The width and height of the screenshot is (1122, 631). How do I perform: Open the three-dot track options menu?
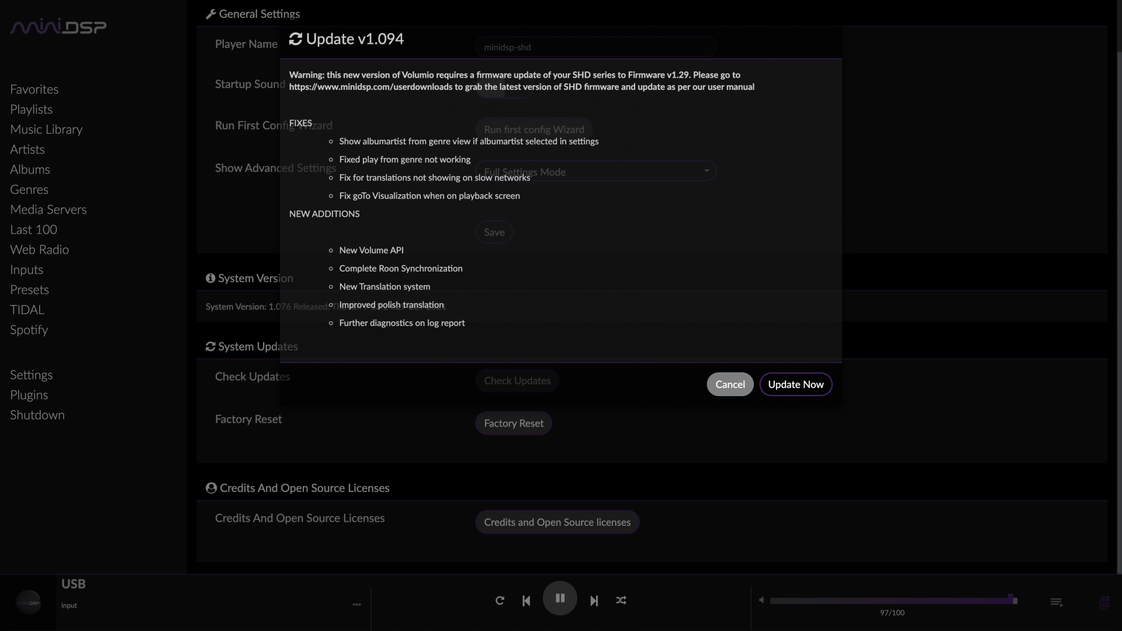356,605
